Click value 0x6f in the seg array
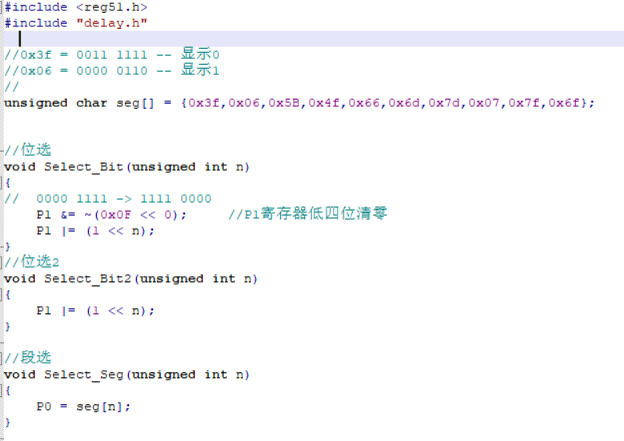Viewport: 624px width, 441px height. pos(563,103)
